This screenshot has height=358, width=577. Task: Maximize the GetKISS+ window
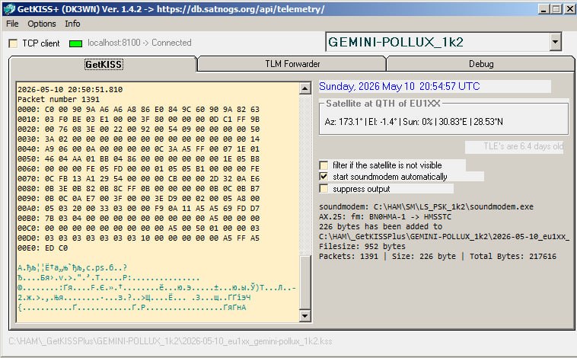pyautogui.click(x=556, y=9)
